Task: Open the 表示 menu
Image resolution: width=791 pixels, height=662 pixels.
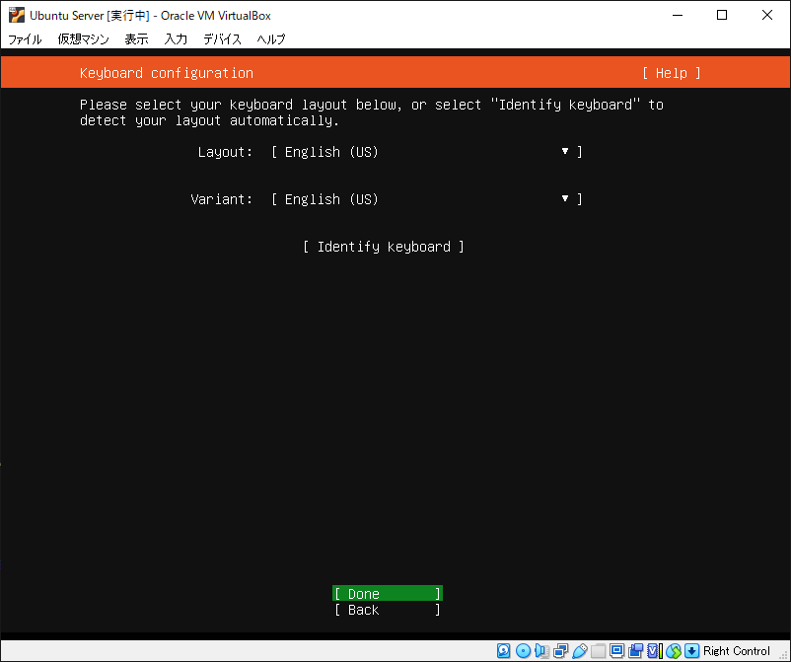Action: [x=136, y=38]
